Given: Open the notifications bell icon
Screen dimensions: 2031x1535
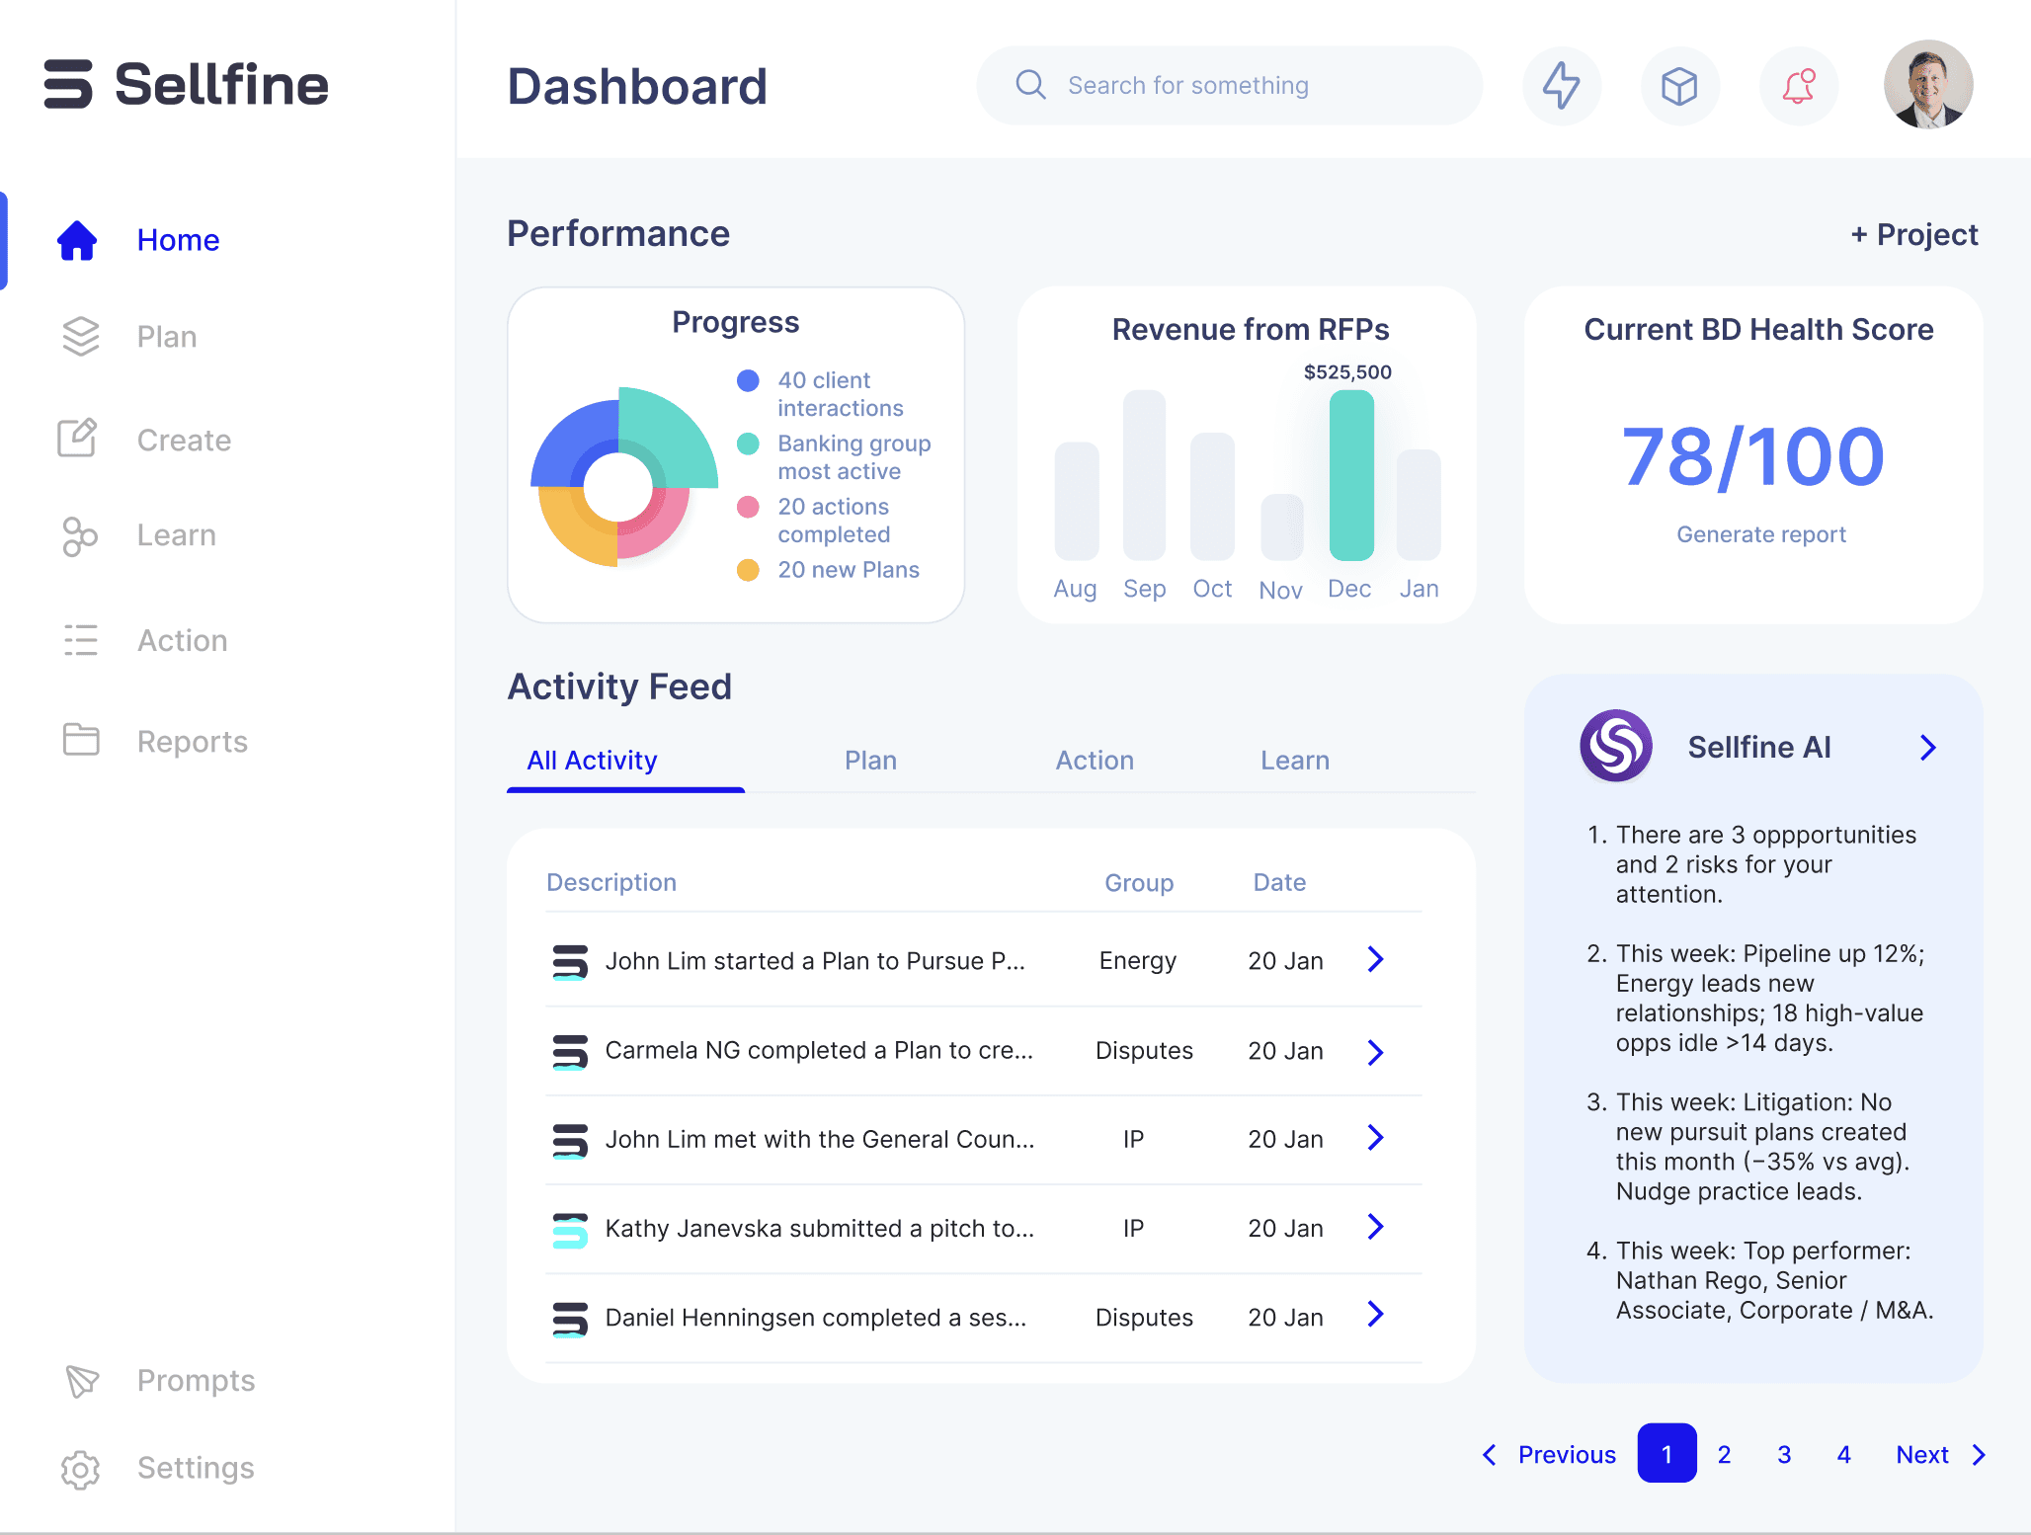Looking at the screenshot, I should (1798, 86).
